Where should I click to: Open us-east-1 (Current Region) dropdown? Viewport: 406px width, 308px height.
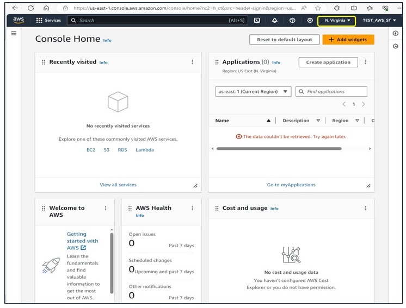[x=253, y=91]
